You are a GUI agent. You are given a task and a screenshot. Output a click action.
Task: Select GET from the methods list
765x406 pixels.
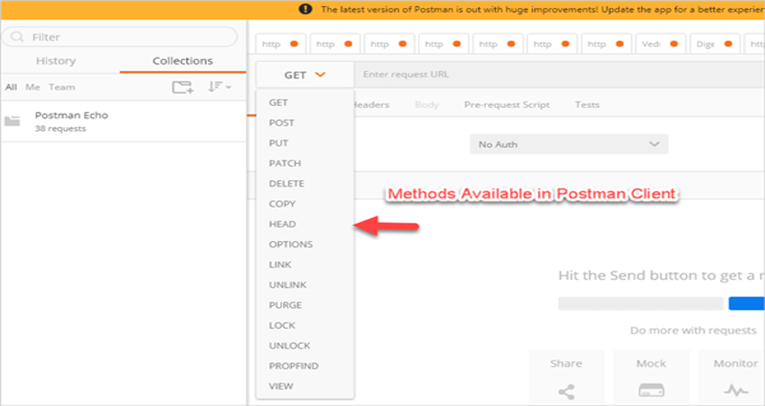pyautogui.click(x=278, y=103)
